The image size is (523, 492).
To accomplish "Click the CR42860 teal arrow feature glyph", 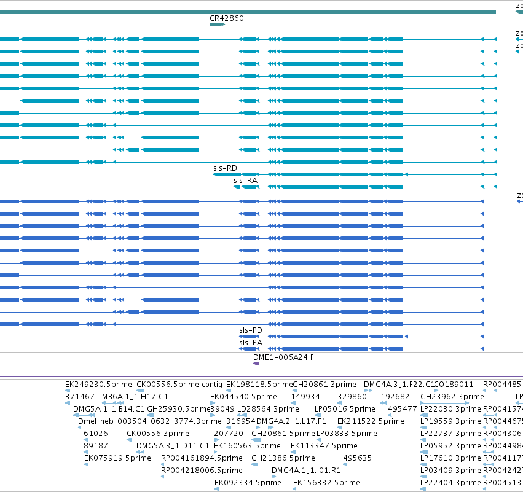I will [217, 25].
